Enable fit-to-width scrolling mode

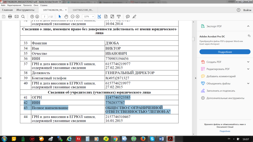pyautogui.click(x=99, y=17)
